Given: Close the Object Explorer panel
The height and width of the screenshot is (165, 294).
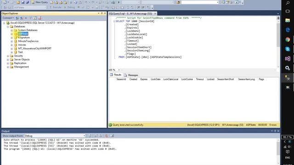Looking at the screenshot, I should tap(105, 13).
